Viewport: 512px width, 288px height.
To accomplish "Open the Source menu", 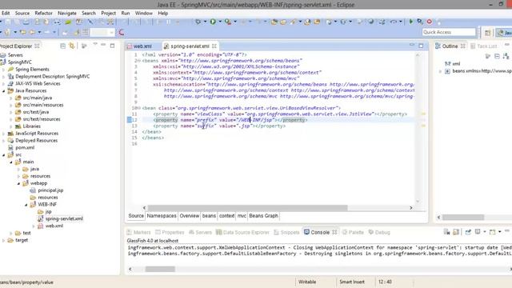I will tap(22, 13).
